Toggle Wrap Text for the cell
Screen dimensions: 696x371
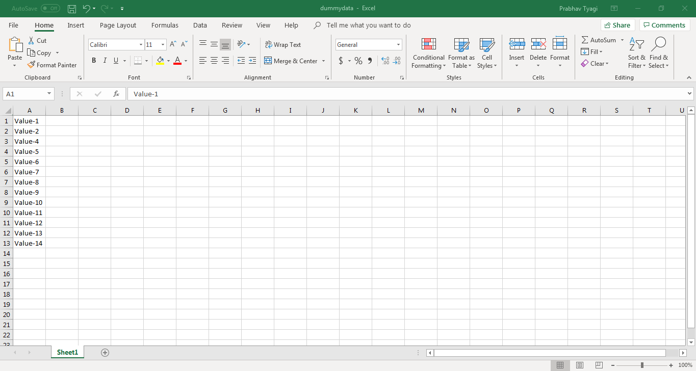(x=283, y=45)
